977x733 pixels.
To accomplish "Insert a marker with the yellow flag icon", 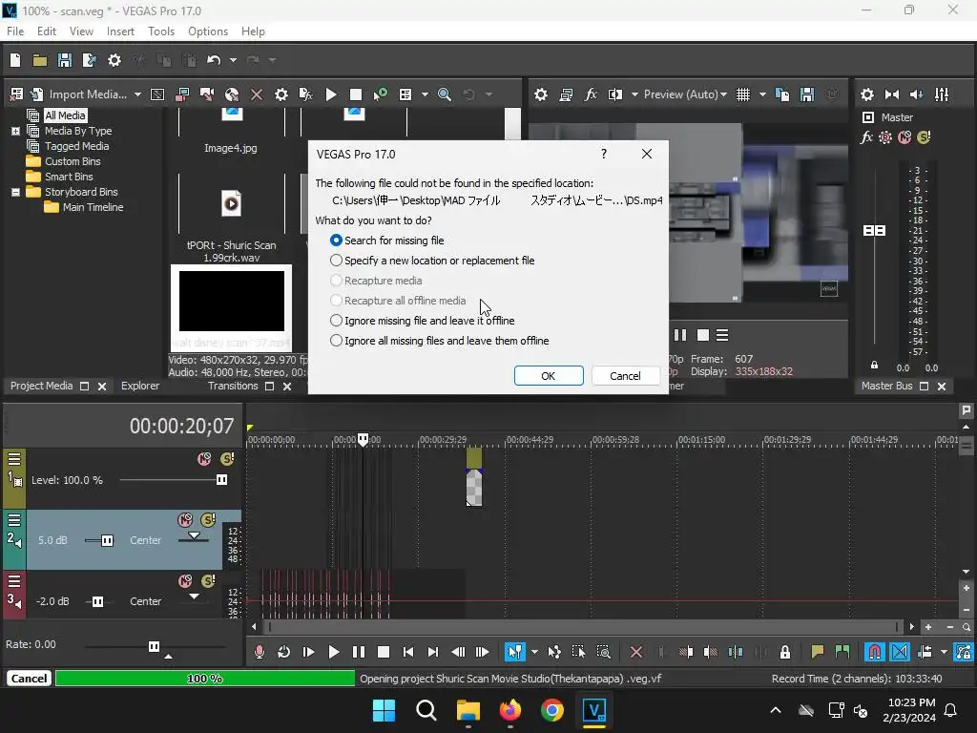I will [818, 652].
